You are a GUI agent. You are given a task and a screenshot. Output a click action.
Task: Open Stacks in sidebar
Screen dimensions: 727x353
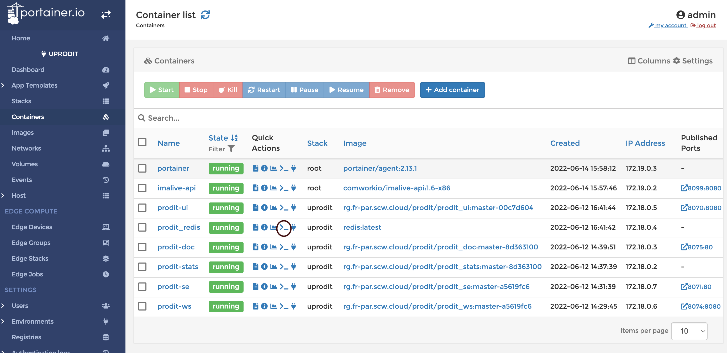[x=22, y=101]
